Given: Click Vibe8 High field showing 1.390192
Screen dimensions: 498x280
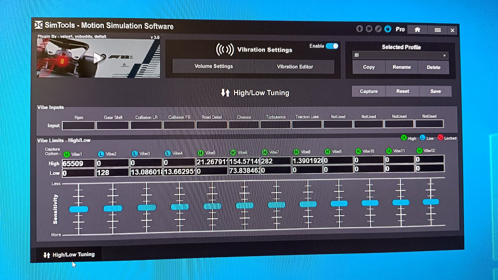Looking at the screenshot, I should coord(307,161).
